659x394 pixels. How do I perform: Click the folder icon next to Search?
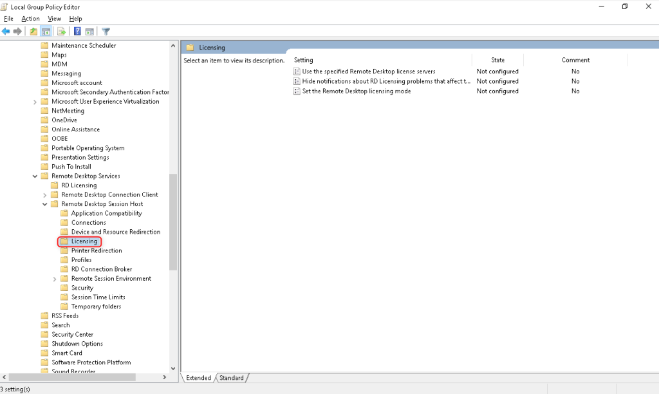pyautogui.click(x=44, y=325)
